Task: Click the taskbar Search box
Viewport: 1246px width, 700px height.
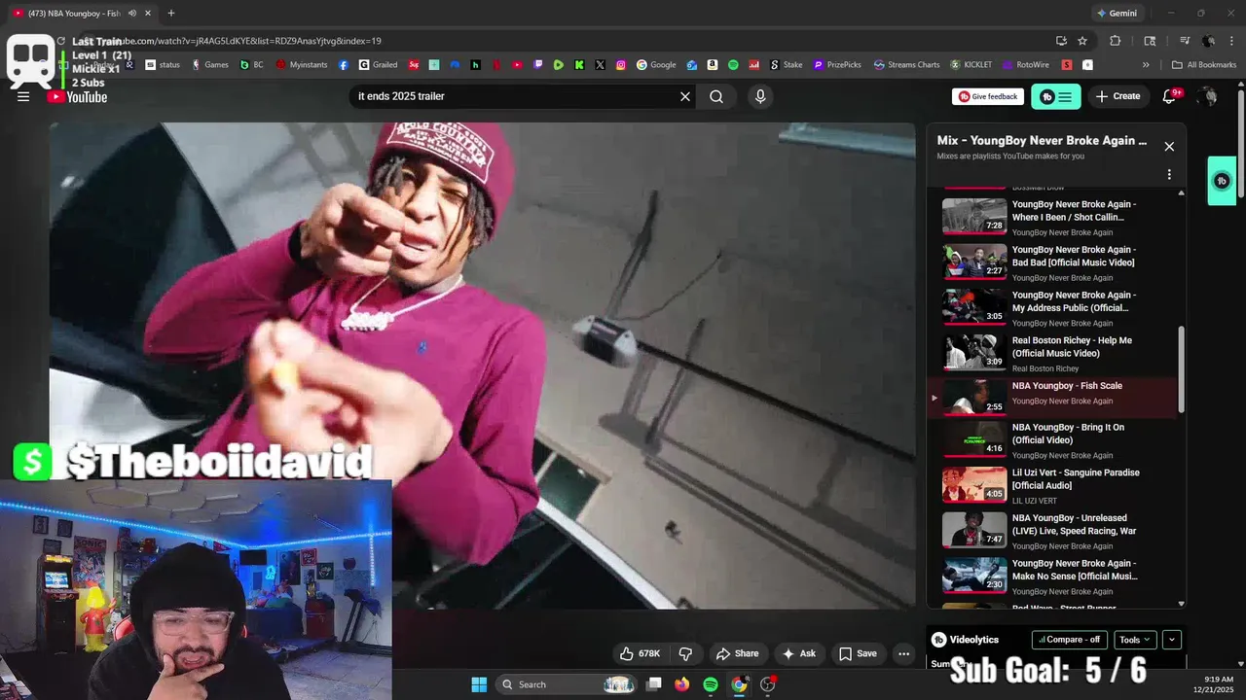Action: click(x=567, y=684)
